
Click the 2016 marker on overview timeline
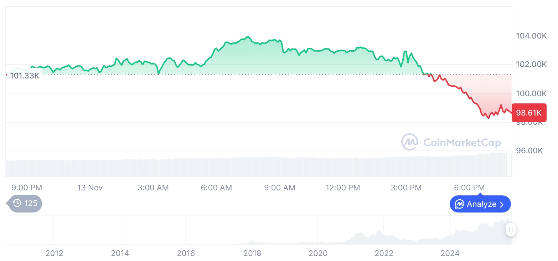186,254
